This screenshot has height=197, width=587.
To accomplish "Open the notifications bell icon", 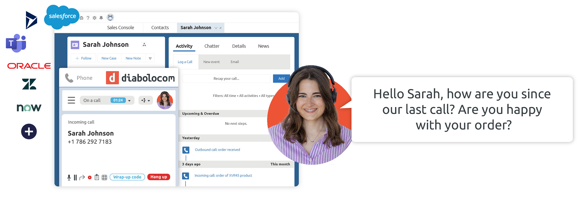I will pyautogui.click(x=101, y=18).
